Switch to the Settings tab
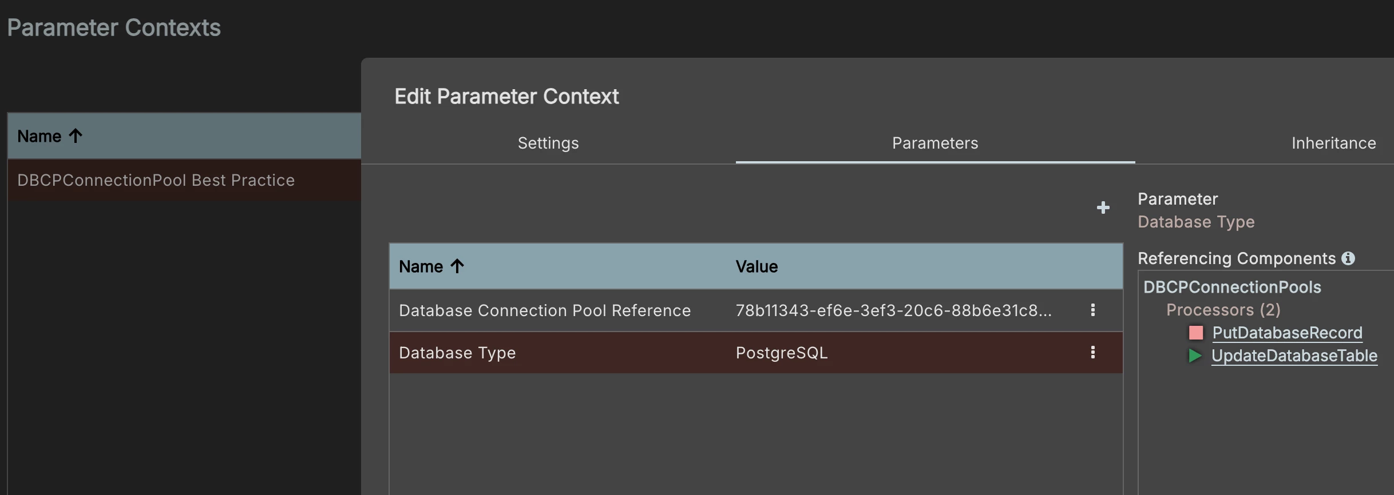This screenshot has height=495, width=1394. click(548, 143)
